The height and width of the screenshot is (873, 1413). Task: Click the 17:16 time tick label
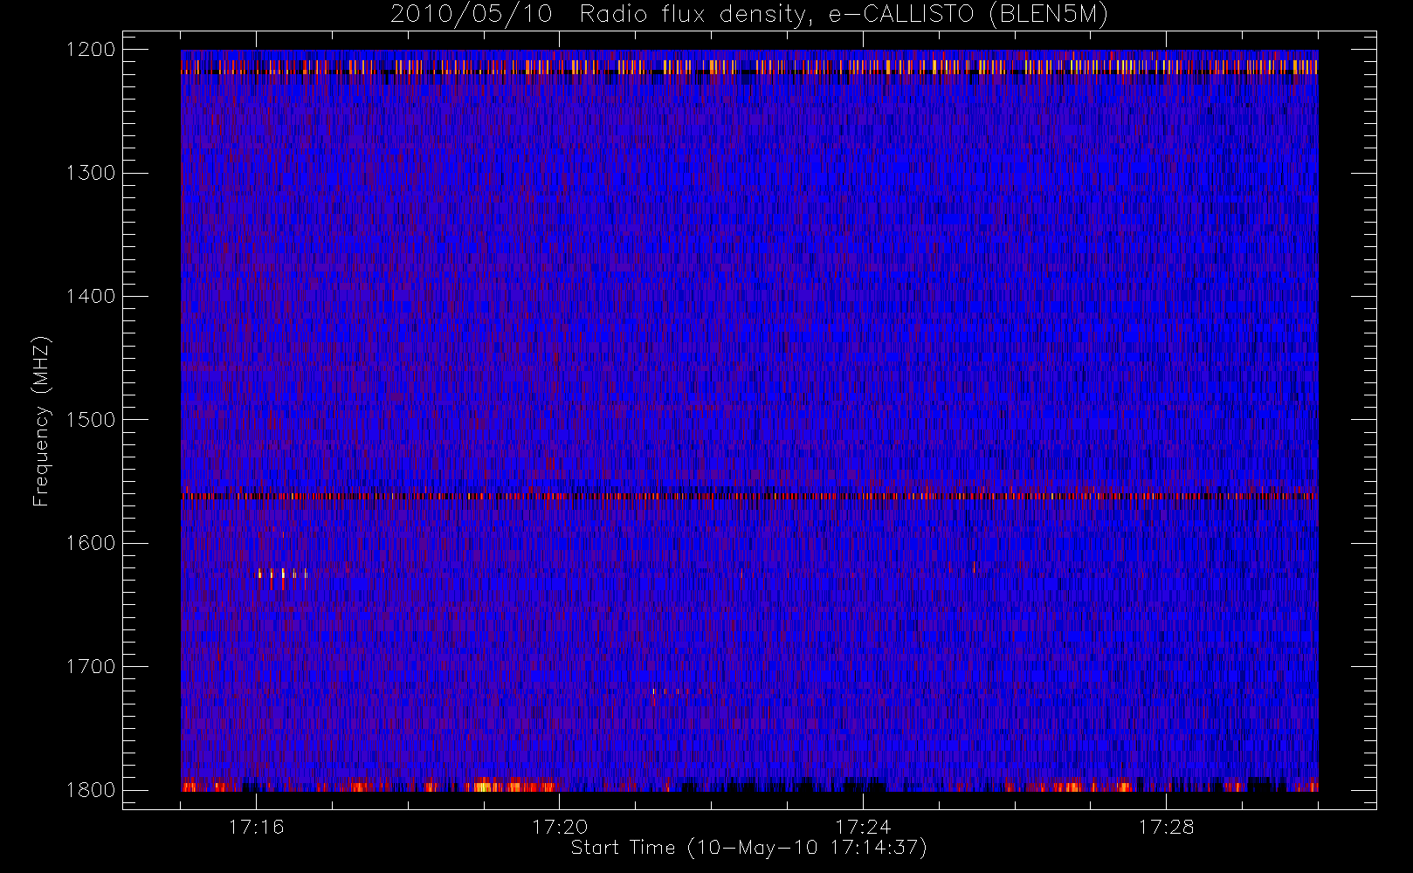coord(256,827)
